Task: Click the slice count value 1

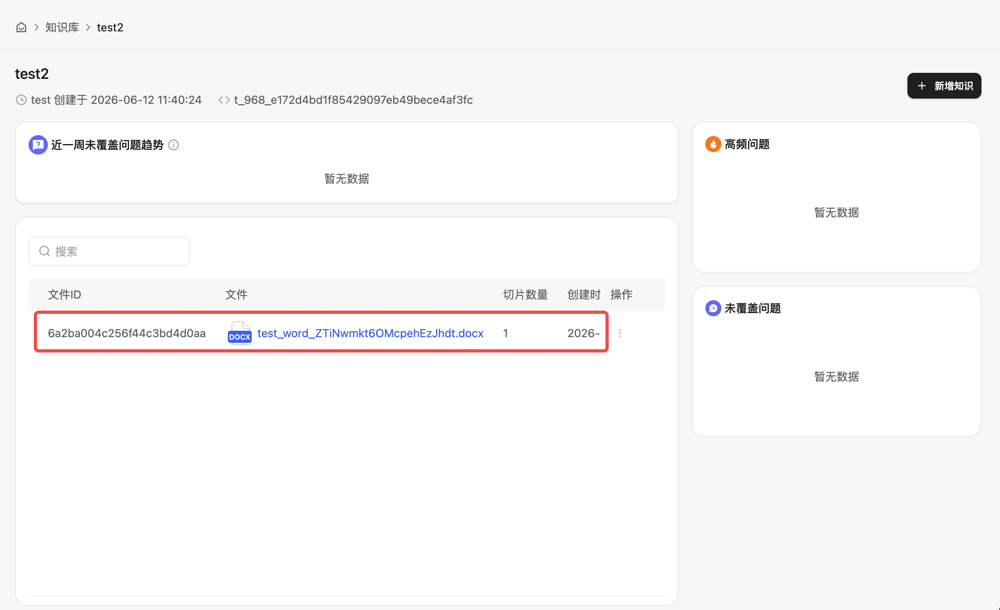Action: pyautogui.click(x=505, y=333)
